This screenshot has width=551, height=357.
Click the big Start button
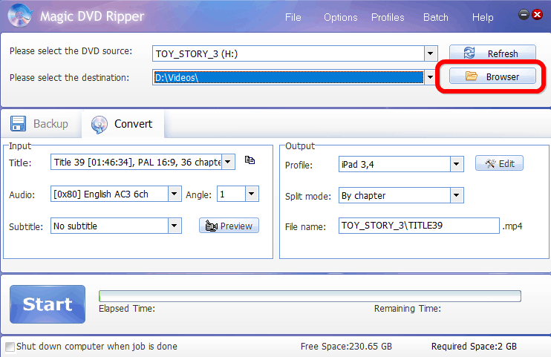48,304
